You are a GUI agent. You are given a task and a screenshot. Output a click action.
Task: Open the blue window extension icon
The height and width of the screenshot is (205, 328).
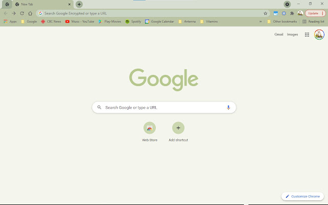276,13
